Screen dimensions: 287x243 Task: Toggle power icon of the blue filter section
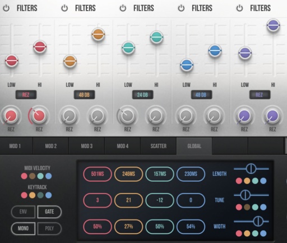pyautogui.click(x=181, y=8)
